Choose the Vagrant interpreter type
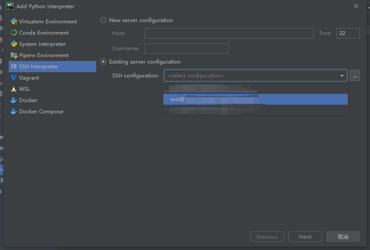The image size is (370, 250). pyautogui.click(x=52, y=78)
